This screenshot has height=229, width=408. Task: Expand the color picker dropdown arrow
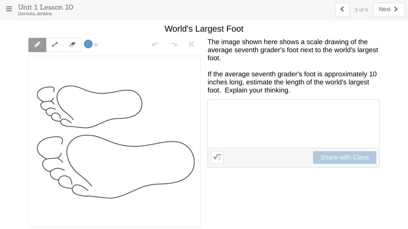tap(96, 45)
